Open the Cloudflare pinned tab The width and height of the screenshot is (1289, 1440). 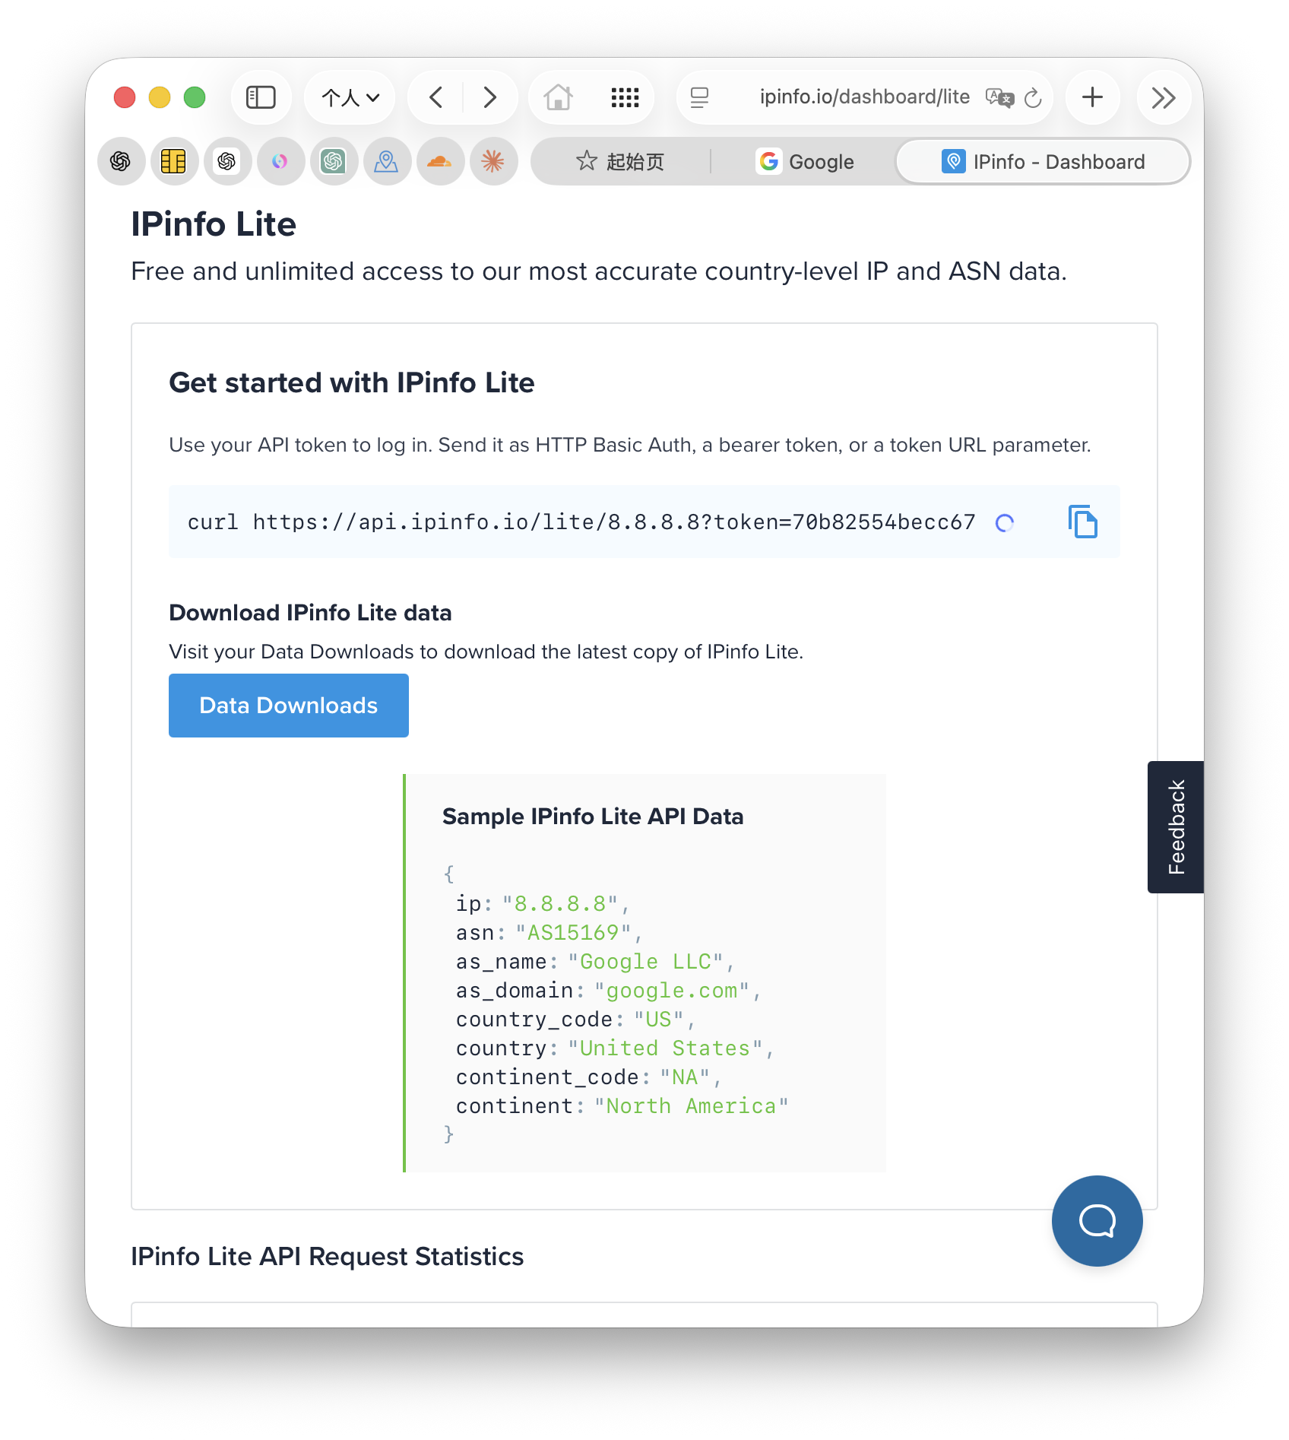tap(440, 161)
